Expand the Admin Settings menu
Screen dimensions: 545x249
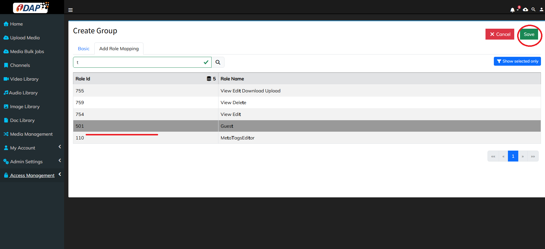[26, 162]
